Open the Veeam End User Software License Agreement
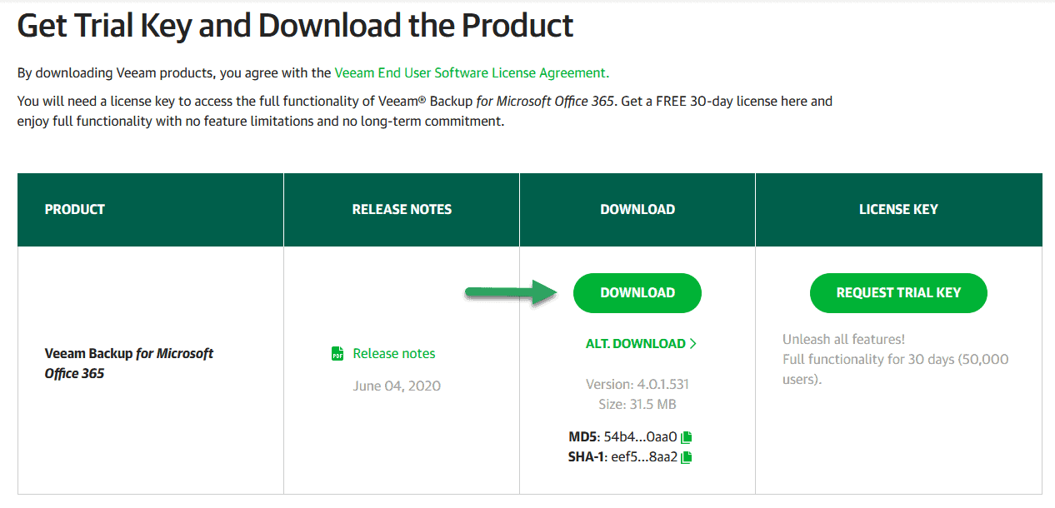Viewport: 1055px width, 508px height. click(x=472, y=73)
